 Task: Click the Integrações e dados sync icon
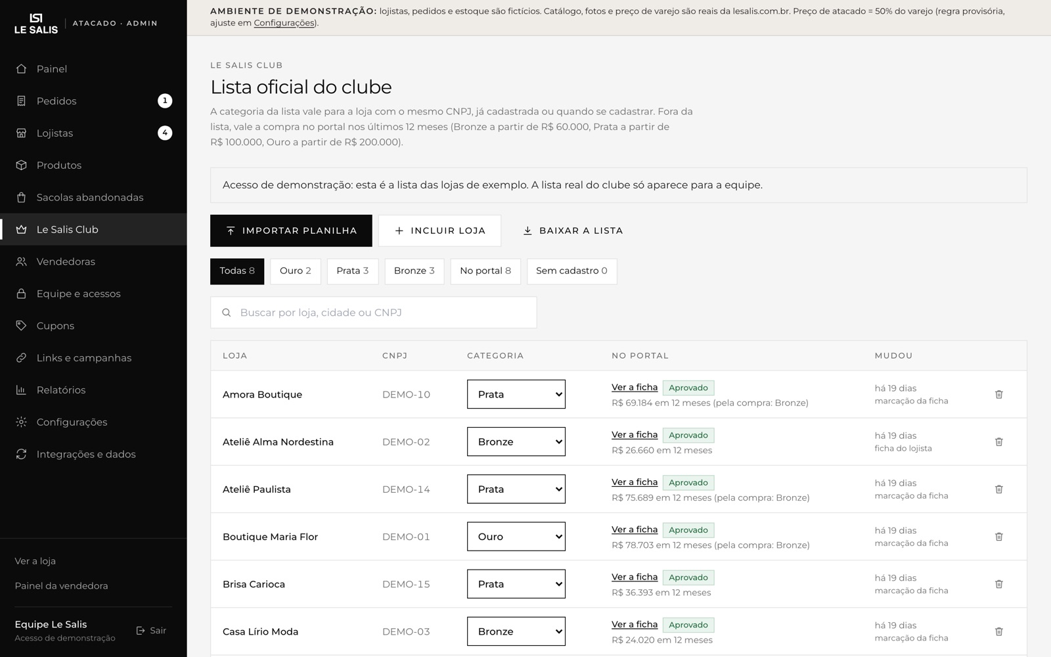click(21, 454)
